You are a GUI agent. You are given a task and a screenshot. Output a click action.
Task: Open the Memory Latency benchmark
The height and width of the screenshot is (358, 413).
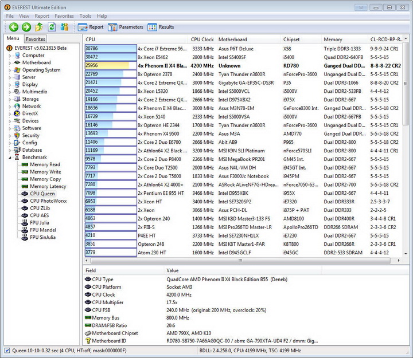[48, 186]
